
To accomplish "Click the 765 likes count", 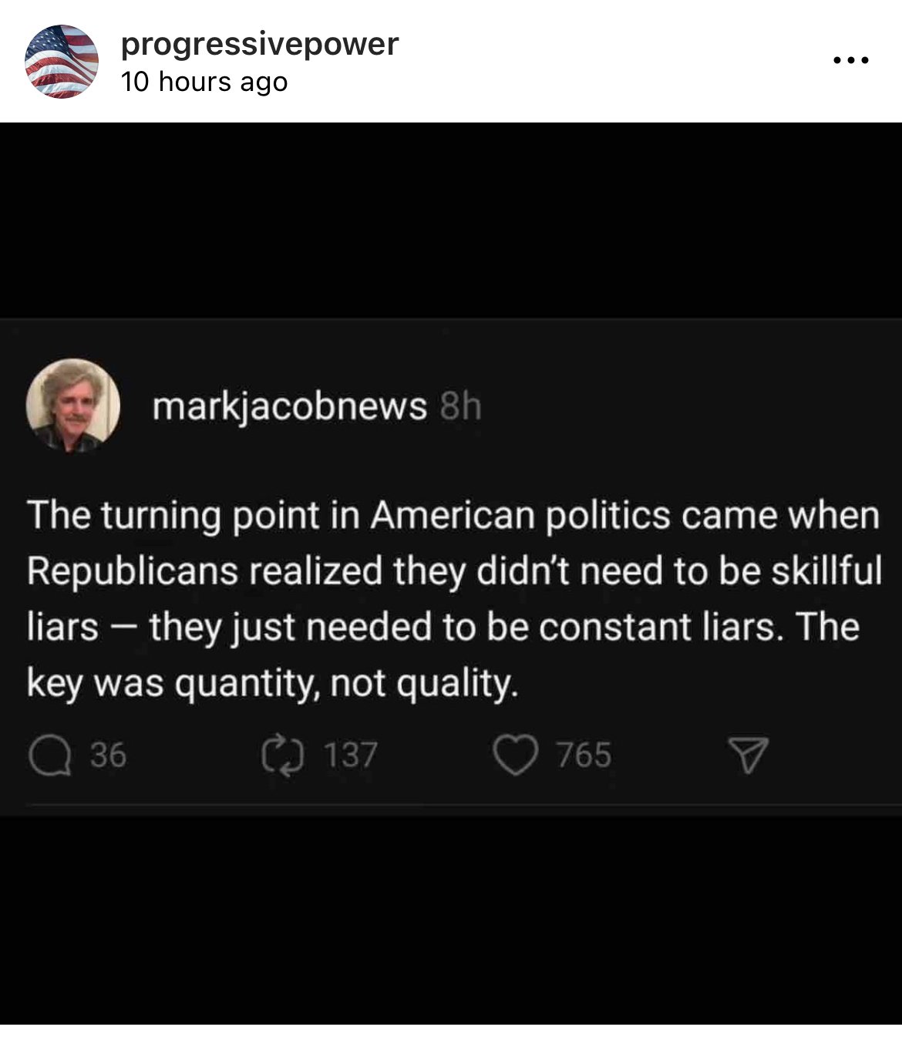I will click(584, 756).
